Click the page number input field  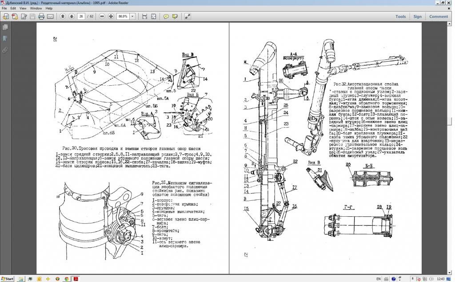[x=81, y=16]
